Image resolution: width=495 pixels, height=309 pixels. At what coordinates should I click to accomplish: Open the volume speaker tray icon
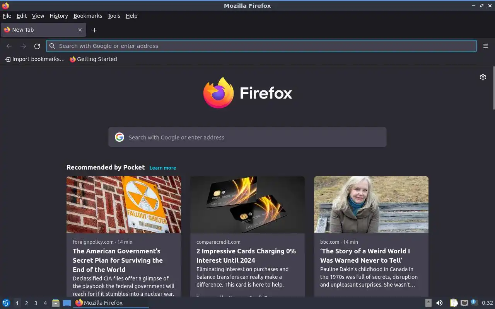point(439,303)
